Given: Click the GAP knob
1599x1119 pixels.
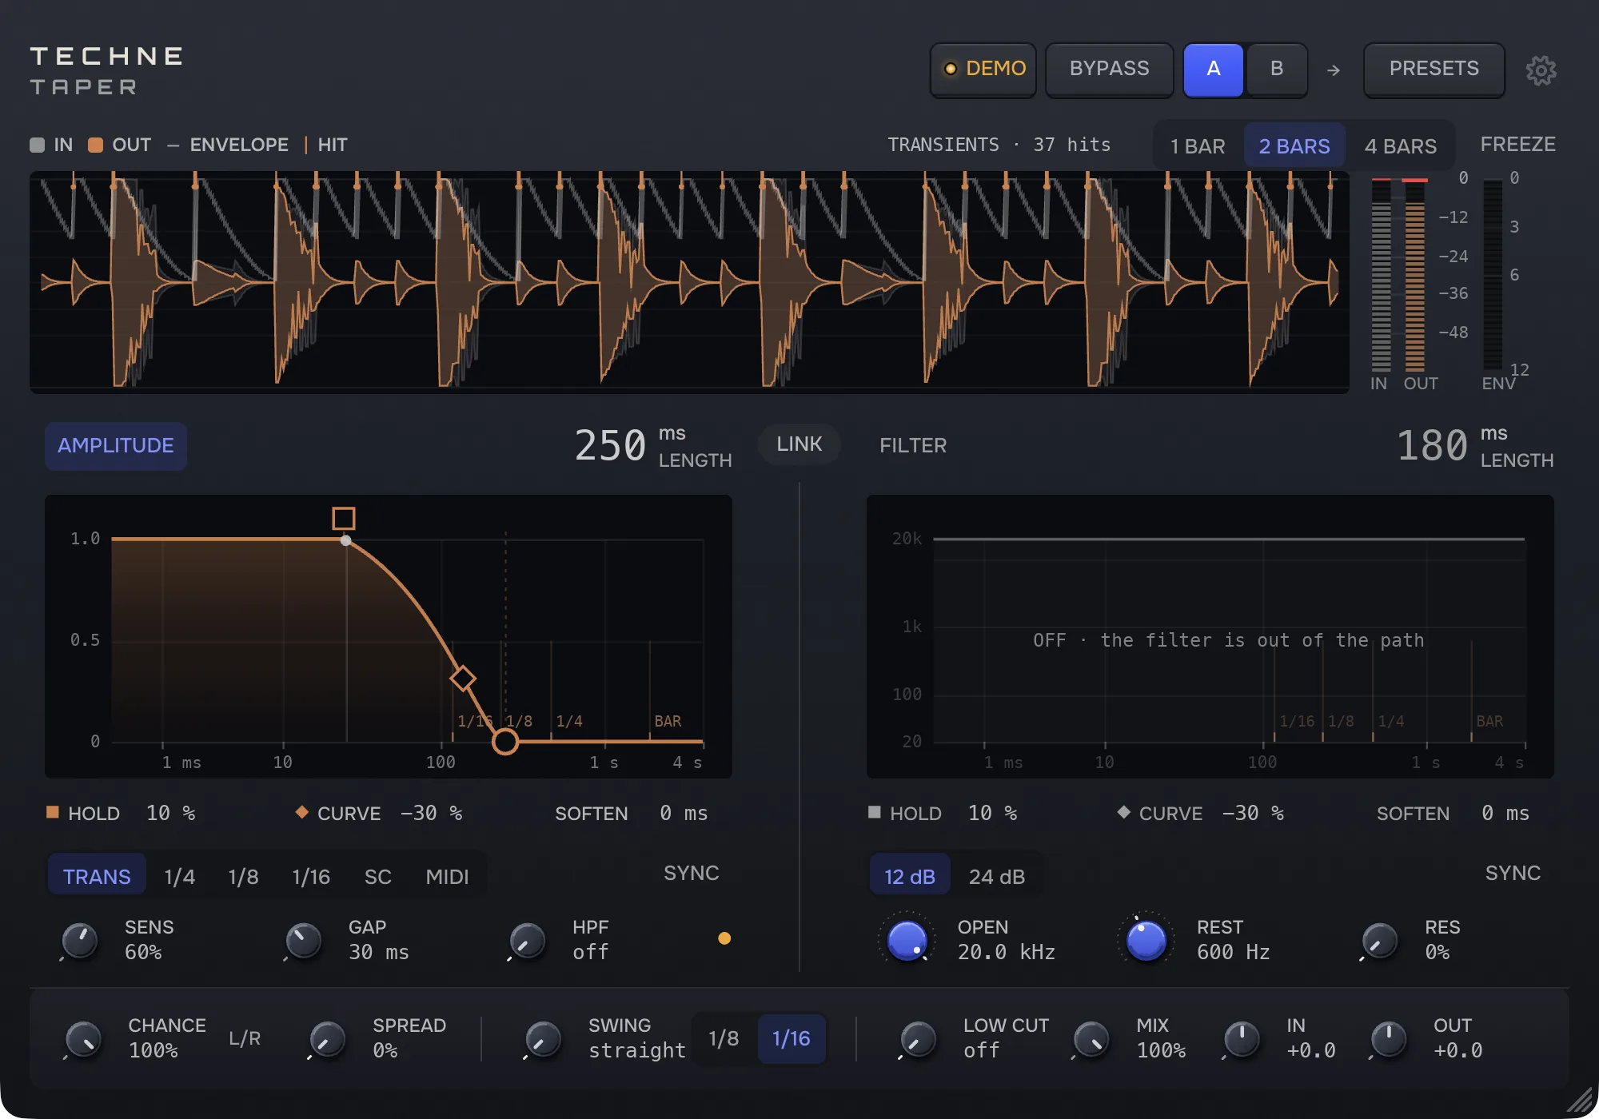Looking at the screenshot, I should [x=304, y=940].
